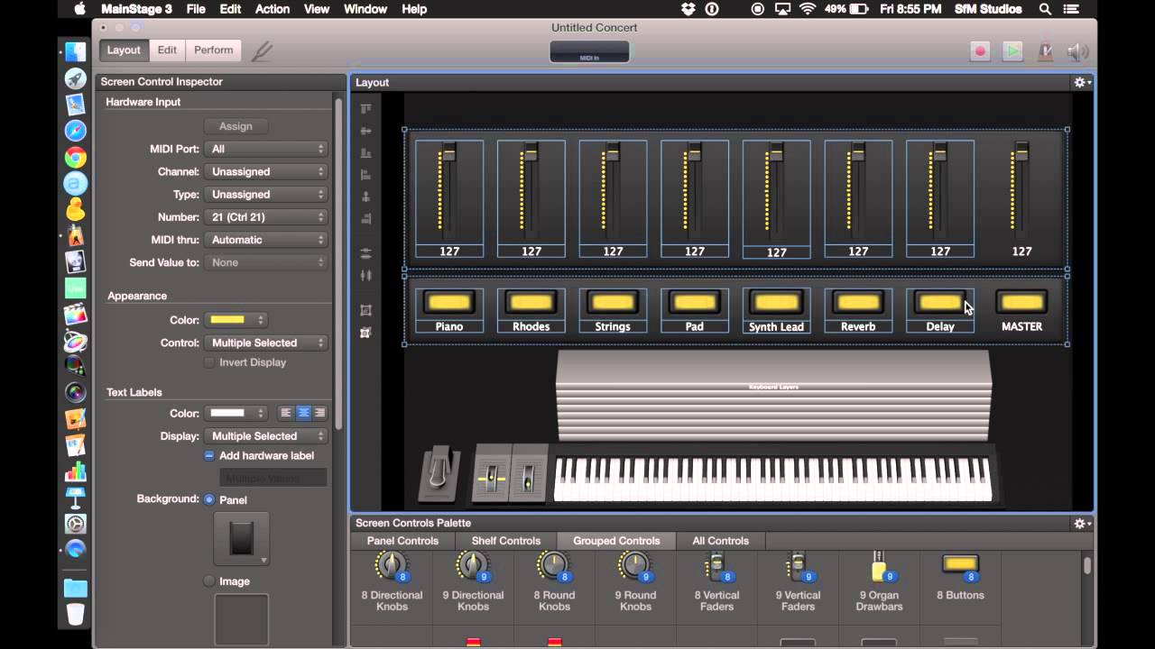Click the green play button
Image resolution: width=1155 pixels, height=649 pixels.
click(1013, 51)
